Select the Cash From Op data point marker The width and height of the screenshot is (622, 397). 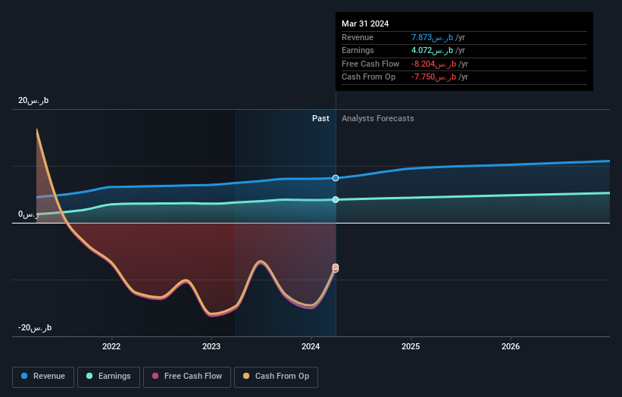click(x=336, y=267)
